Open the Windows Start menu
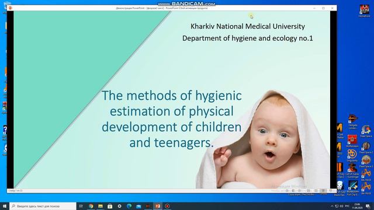This screenshot has width=374, height=210. 5,206
